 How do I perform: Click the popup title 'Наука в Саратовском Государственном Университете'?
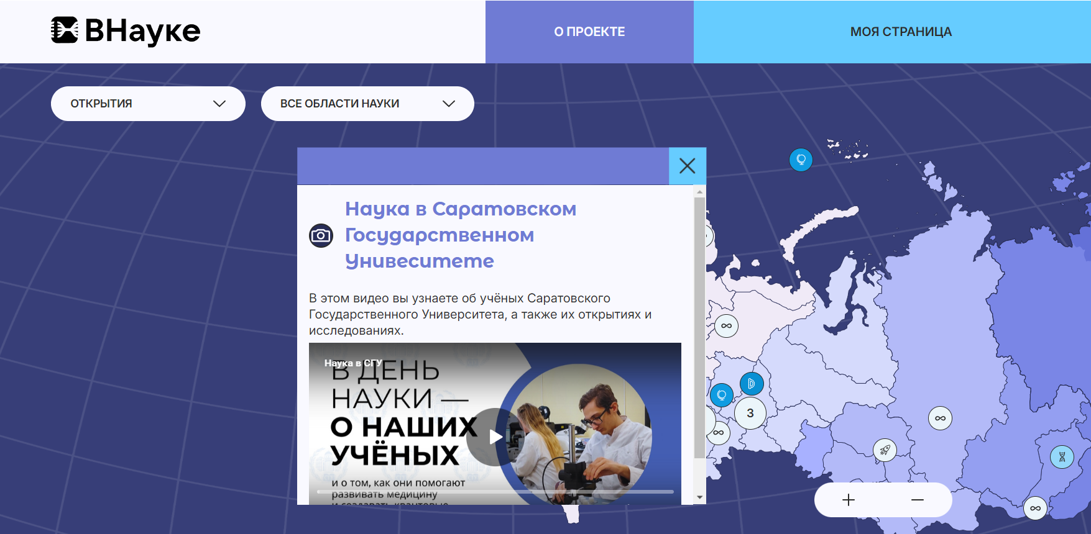pyautogui.click(x=461, y=235)
